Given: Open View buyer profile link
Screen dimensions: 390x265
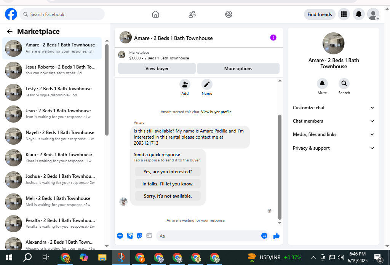Looking at the screenshot, I should (x=216, y=112).
